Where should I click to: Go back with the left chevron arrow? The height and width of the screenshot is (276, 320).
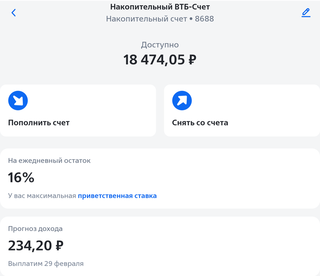tap(14, 13)
